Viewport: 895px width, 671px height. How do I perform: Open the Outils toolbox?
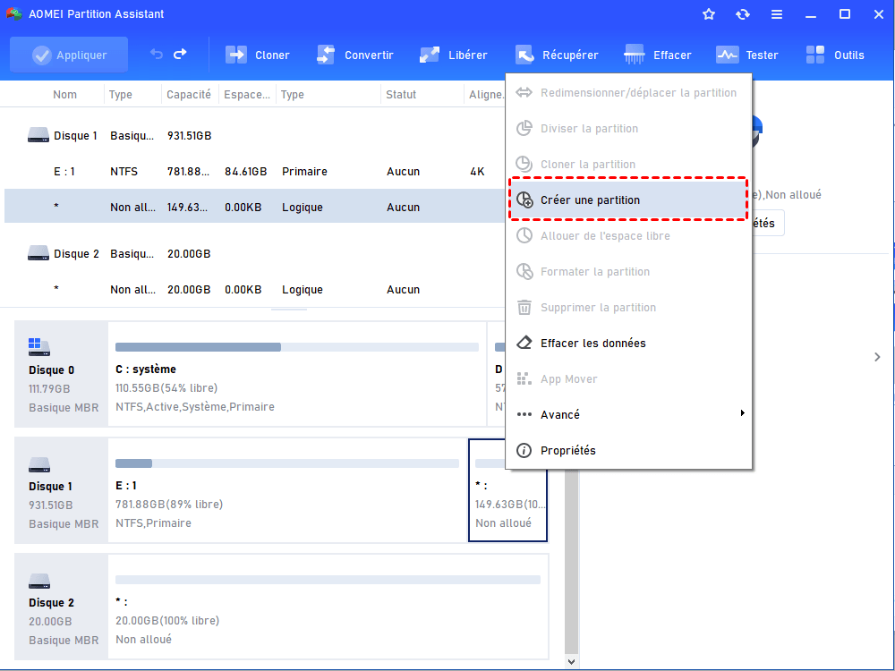tap(815, 55)
